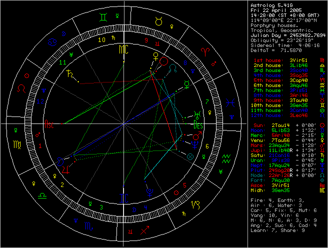Screen dimensions: 328x248
Task: Select the MC midheaven marker inside the chart
Action: [x=123, y=49]
